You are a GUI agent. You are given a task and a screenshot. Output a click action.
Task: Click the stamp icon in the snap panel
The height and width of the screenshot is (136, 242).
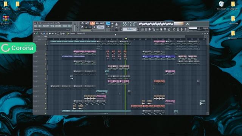(x=116, y=24)
